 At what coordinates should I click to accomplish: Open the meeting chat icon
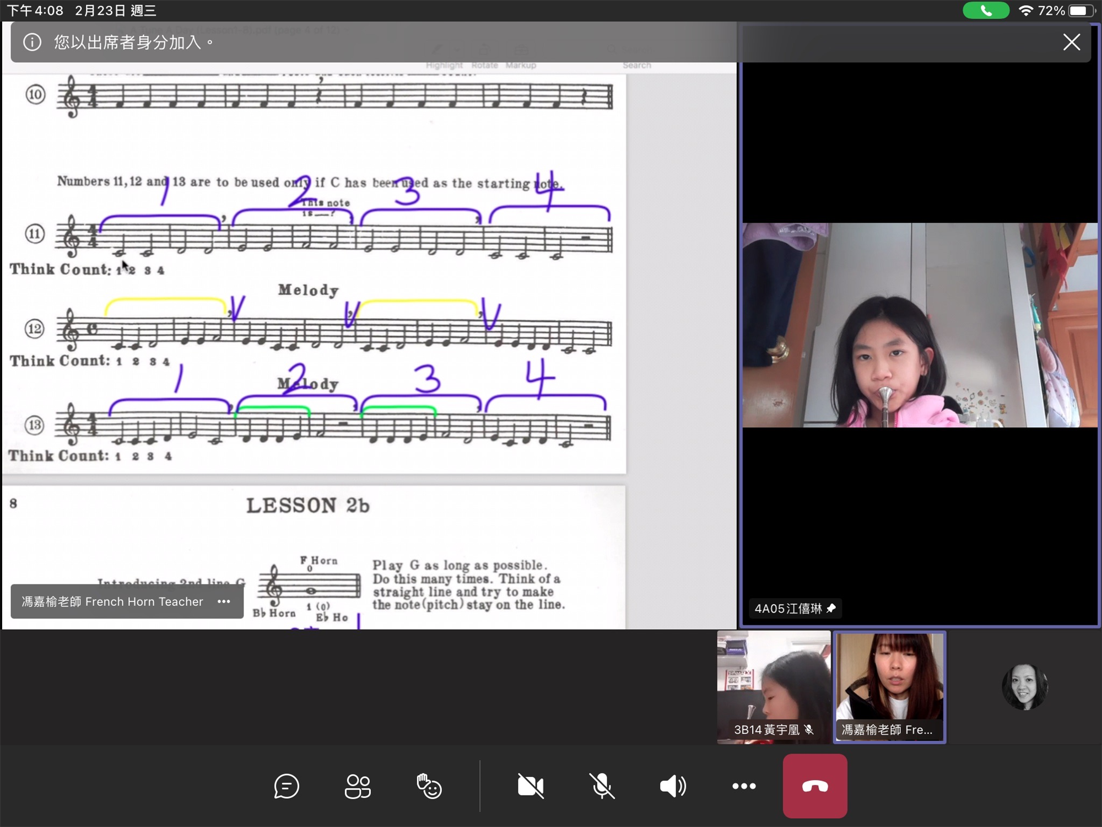click(x=287, y=786)
